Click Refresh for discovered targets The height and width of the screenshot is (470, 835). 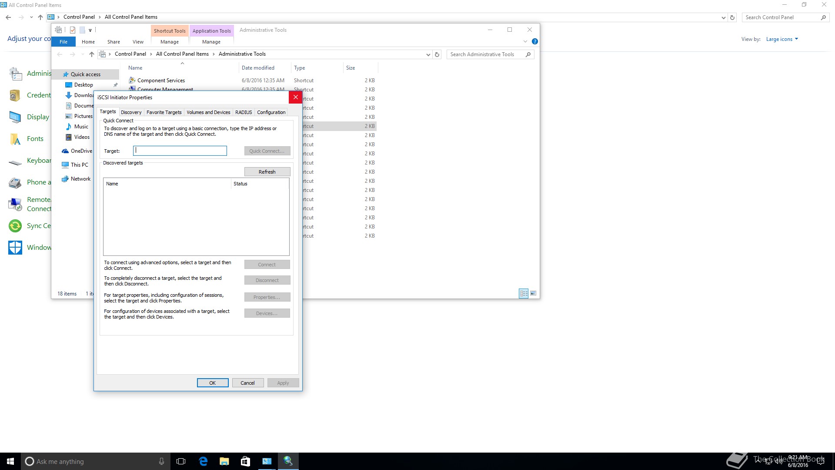(x=267, y=172)
